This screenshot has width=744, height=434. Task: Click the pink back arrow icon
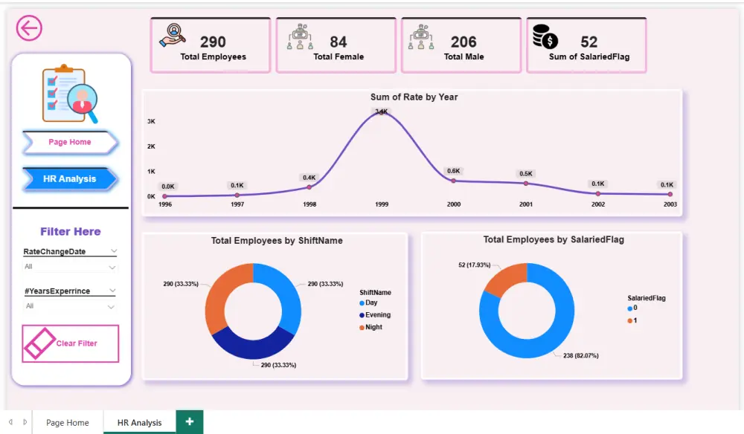(28, 27)
